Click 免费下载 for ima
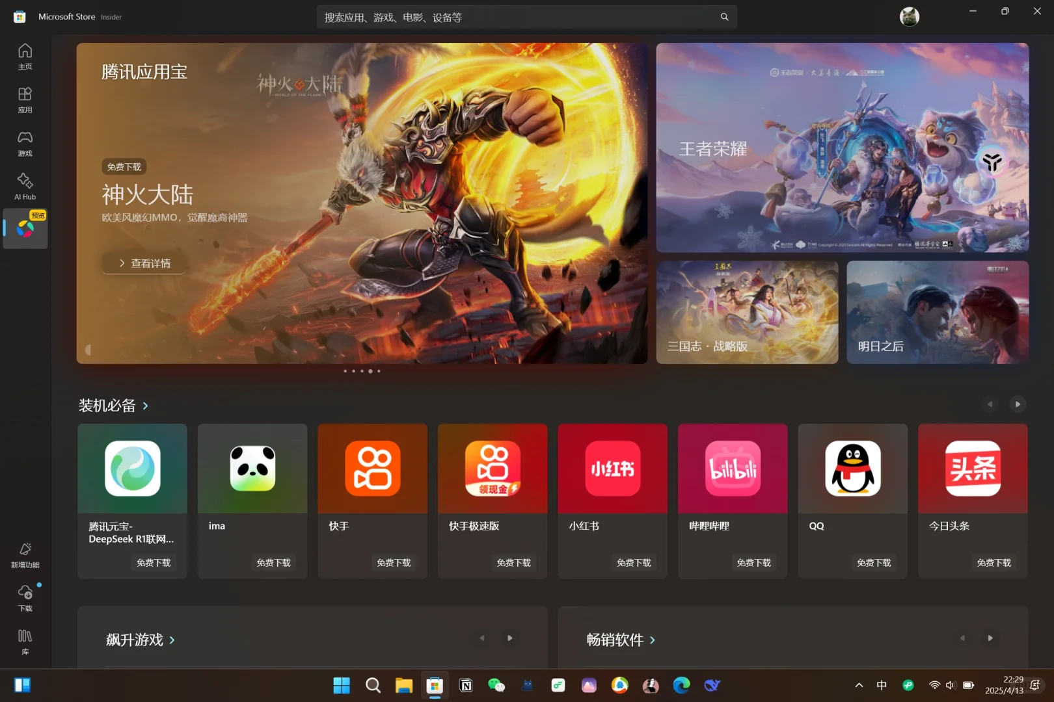1054x702 pixels. tap(273, 563)
